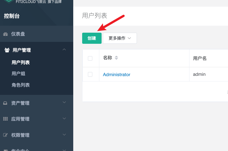Open 用户组 submenu item
The width and height of the screenshot is (228, 151).
point(18,74)
